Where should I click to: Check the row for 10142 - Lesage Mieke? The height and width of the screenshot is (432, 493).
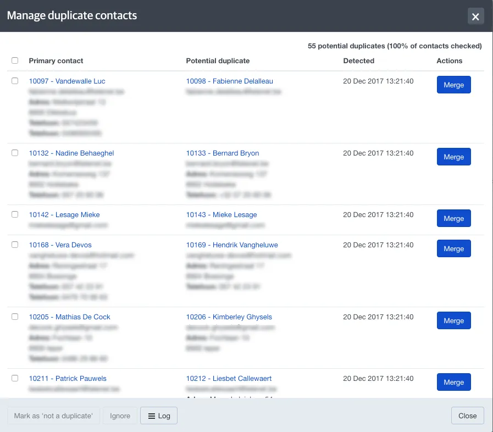15,214
